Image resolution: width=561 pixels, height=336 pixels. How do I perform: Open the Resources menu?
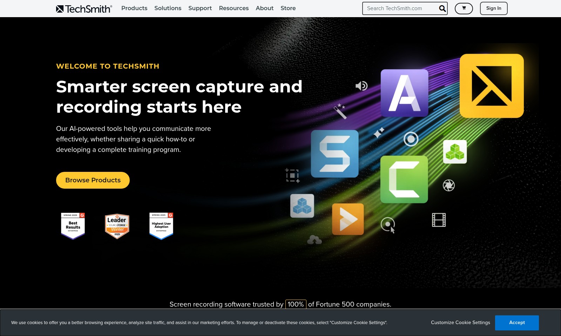point(234,8)
